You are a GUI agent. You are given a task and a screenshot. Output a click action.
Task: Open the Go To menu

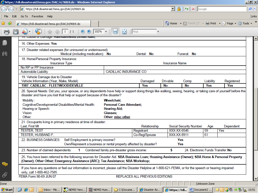(x=24, y=16)
